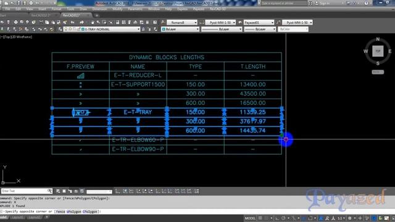
Task: Toggle MODEL space button in status bar
Action: [250, 218]
